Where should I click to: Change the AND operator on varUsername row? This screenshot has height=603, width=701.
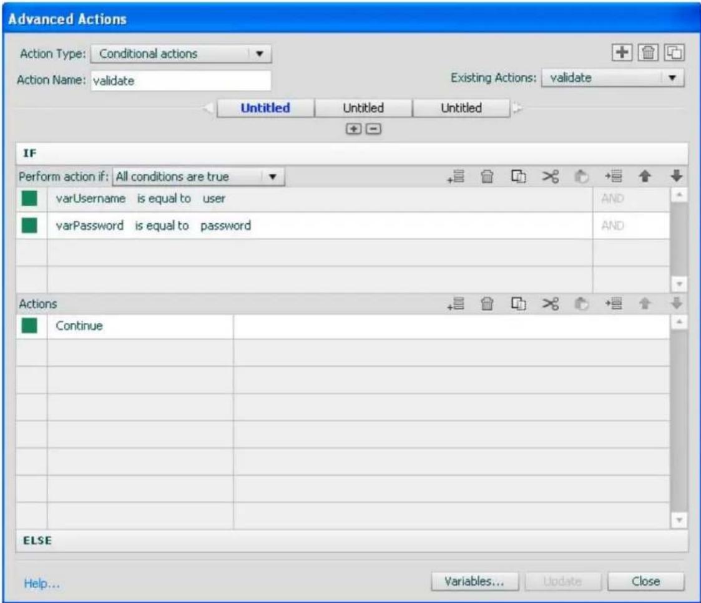[612, 198]
